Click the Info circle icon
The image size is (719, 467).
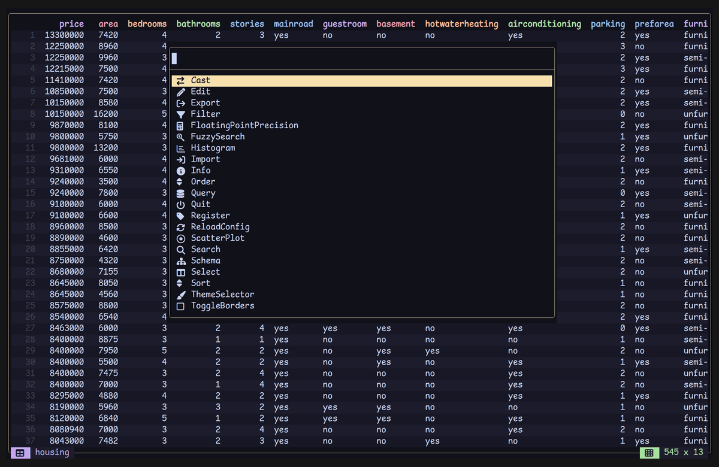[x=180, y=171]
